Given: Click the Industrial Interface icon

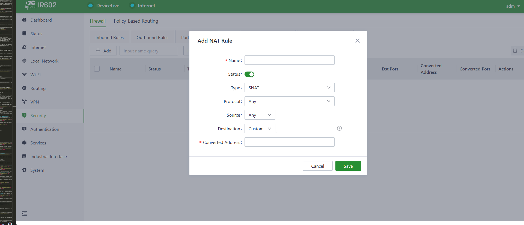Looking at the screenshot, I should [x=24, y=156].
